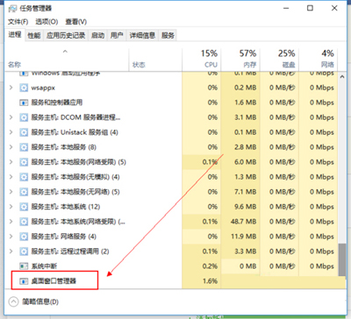Click the DCOM 服务器进程 gear icon

24,117
